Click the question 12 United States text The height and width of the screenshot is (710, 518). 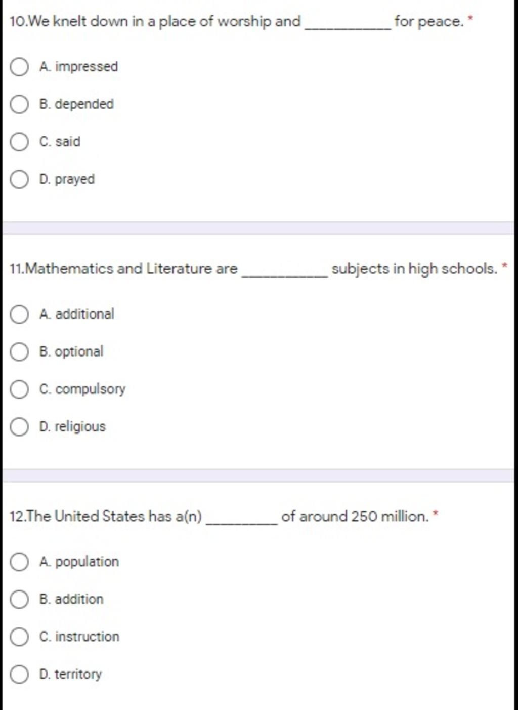click(220, 517)
